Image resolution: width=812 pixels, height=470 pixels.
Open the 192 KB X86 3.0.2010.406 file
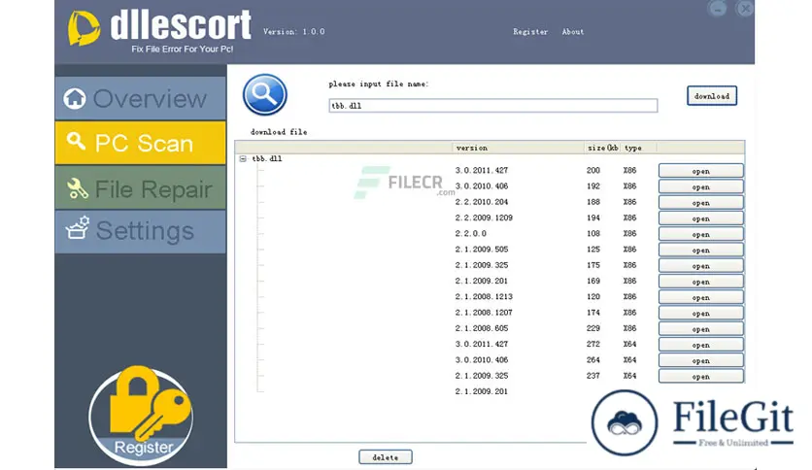tap(700, 186)
